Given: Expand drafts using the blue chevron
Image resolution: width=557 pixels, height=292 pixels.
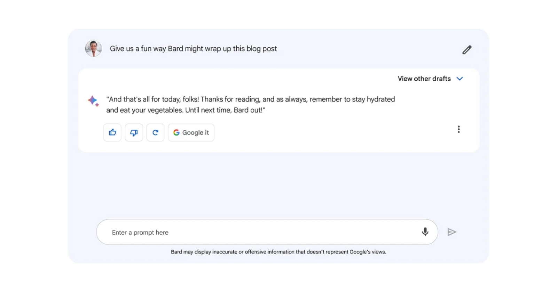Looking at the screenshot, I should click(x=460, y=79).
